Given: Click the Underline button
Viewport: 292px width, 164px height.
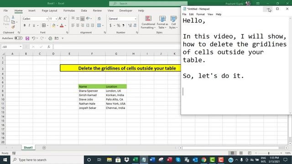Looking at the screenshot, I should click(34, 26).
